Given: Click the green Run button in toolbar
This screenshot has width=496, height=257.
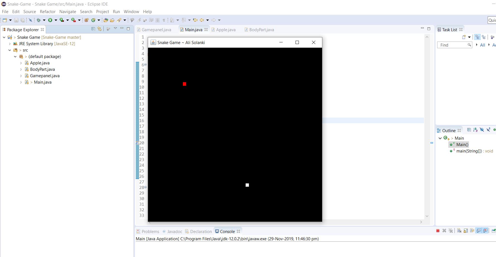Looking at the screenshot, I should [x=50, y=20].
